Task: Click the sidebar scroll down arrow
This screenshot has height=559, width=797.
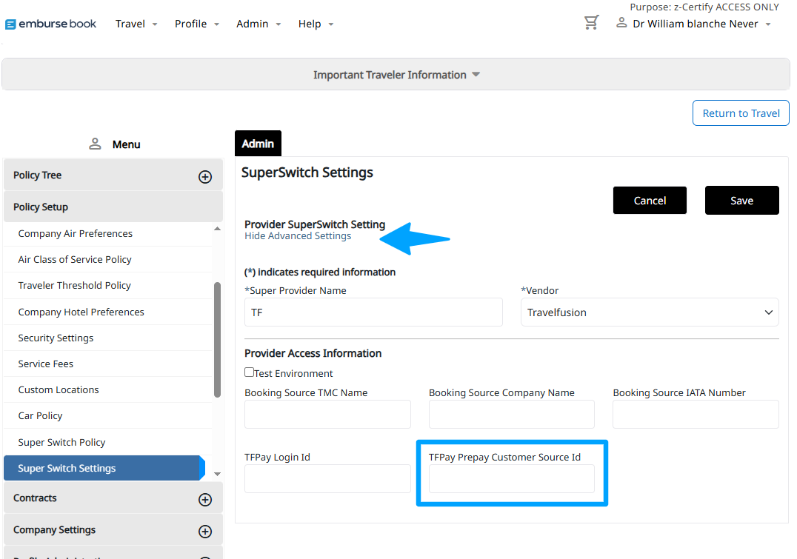Action: [x=218, y=474]
